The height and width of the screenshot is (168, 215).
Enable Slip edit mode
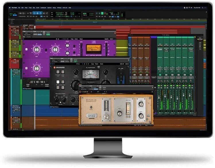click(x=11, y=15)
